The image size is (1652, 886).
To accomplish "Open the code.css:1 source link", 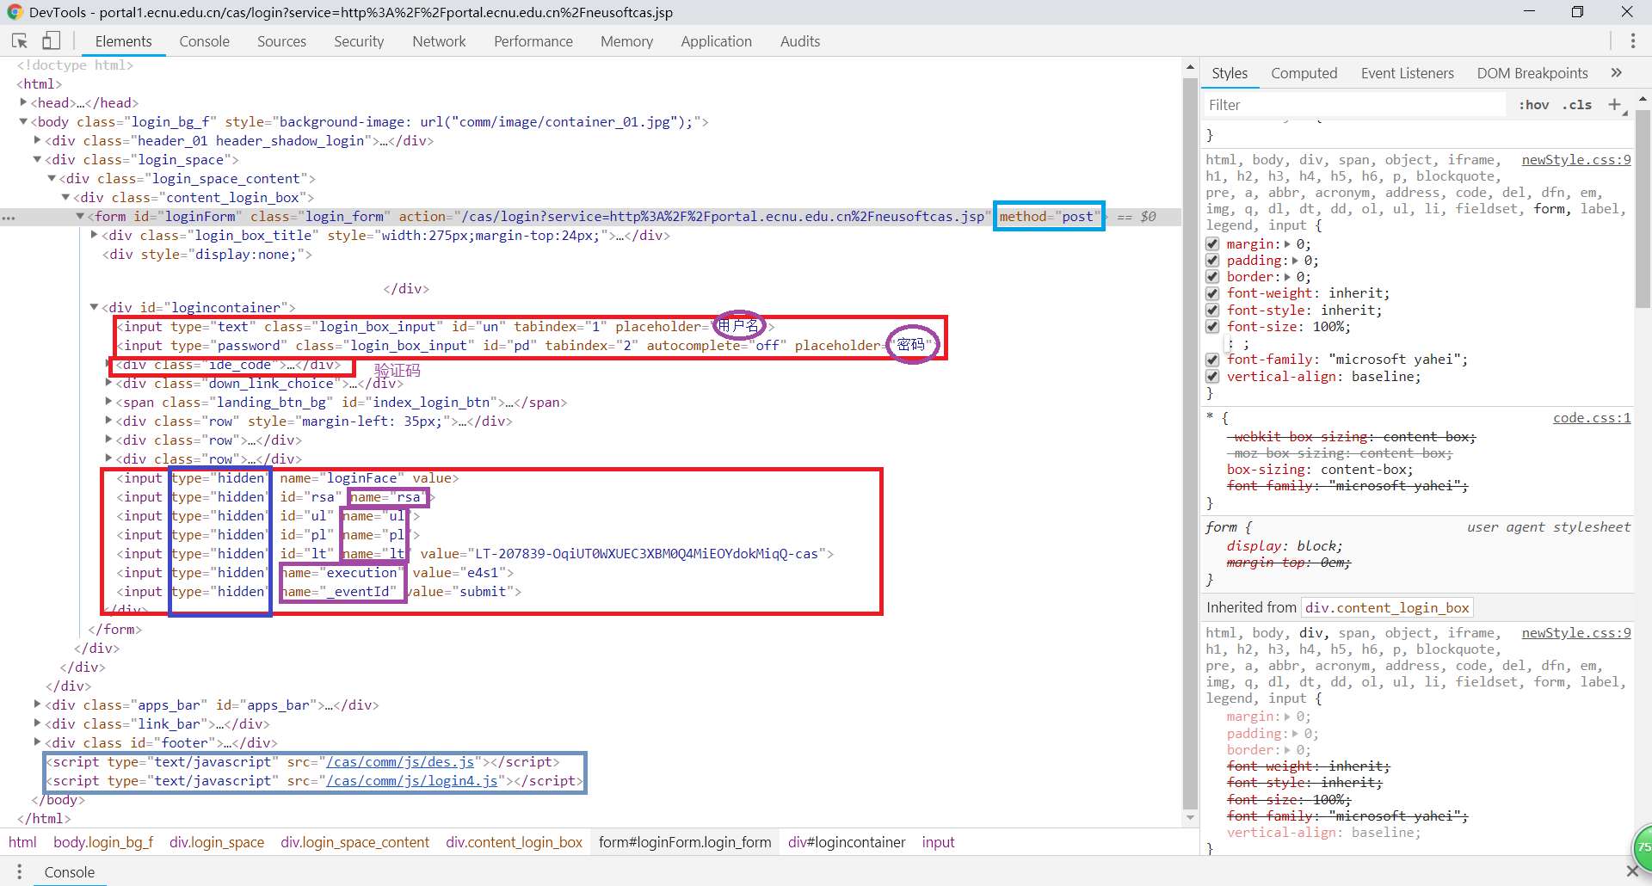I will [x=1591, y=418].
